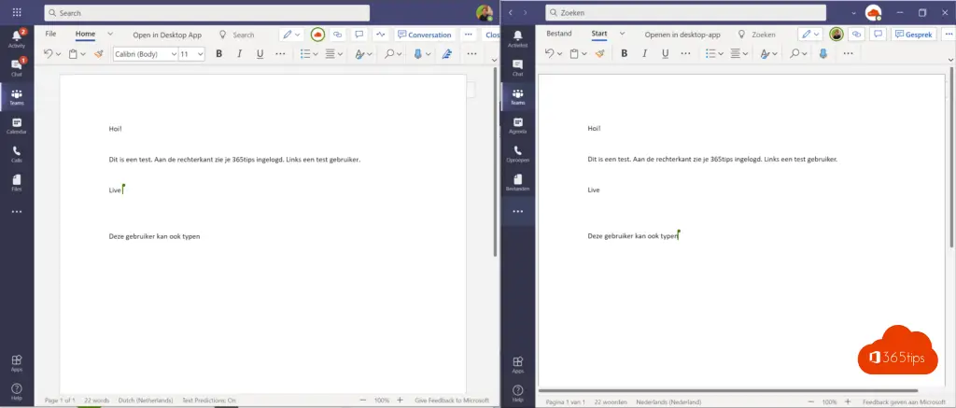Toggle Bold in right window toolbar
Screen dimensions: 956x408
point(625,53)
